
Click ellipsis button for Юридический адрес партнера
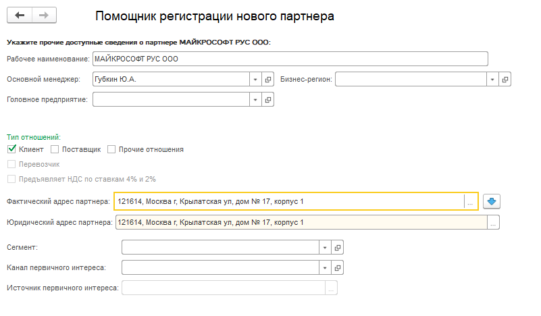493,222
